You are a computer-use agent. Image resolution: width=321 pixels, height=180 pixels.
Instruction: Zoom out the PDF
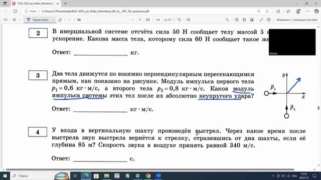click(x=132, y=20)
